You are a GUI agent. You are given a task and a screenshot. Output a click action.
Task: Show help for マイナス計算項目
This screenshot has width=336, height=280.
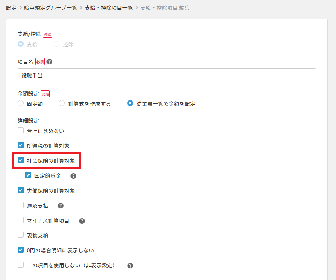tap(82, 221)
